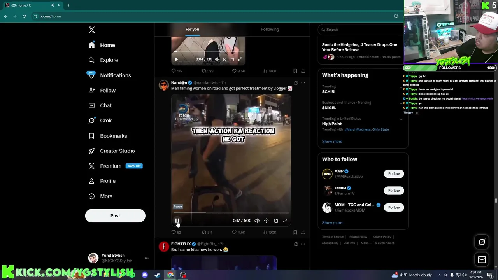Open the three-dot menu on FIGHTFLIX post
498x280 pixels.
pos(303,244)
